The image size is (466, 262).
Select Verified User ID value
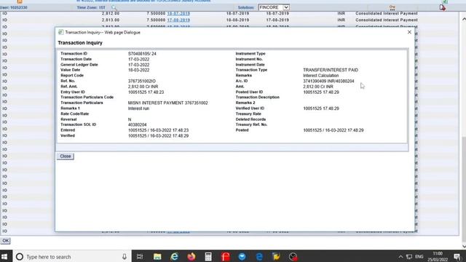(321, 108)
